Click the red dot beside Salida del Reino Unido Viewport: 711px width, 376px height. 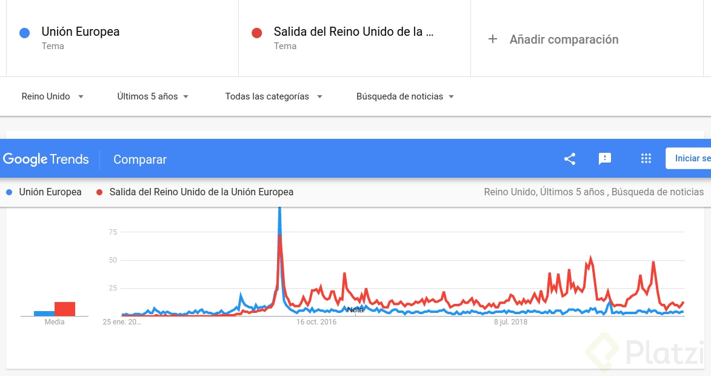(257, 33)
